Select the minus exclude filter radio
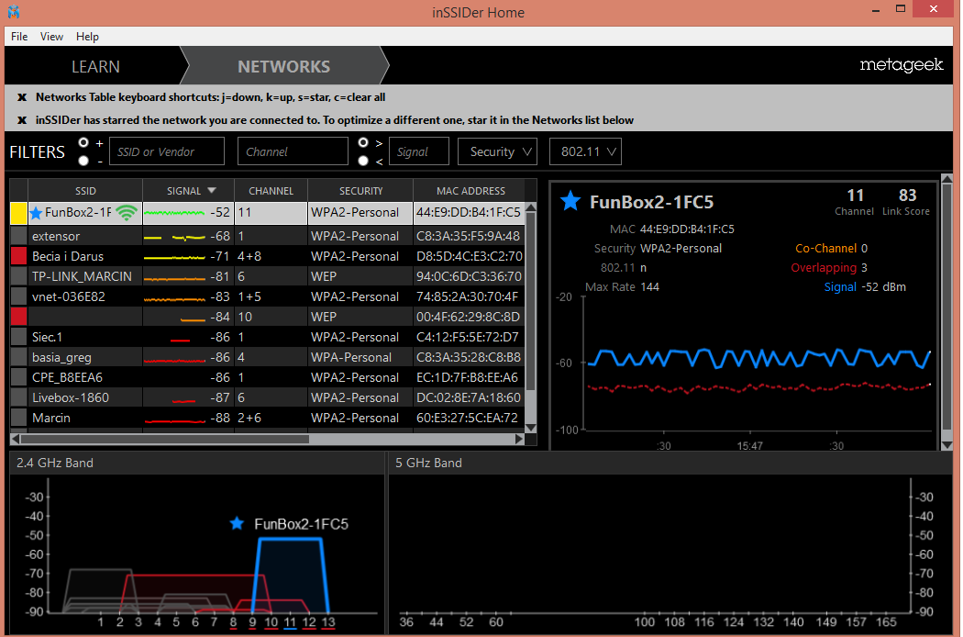963x637 pixels. (84, 161)
